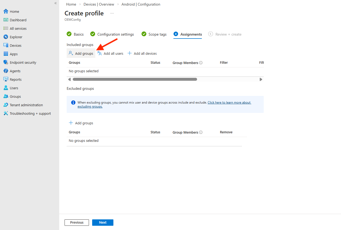This screenshot has height=230, width=341.
Task: Click the Troubleshooting + support tools icon
Action: [x=6, y=113]
